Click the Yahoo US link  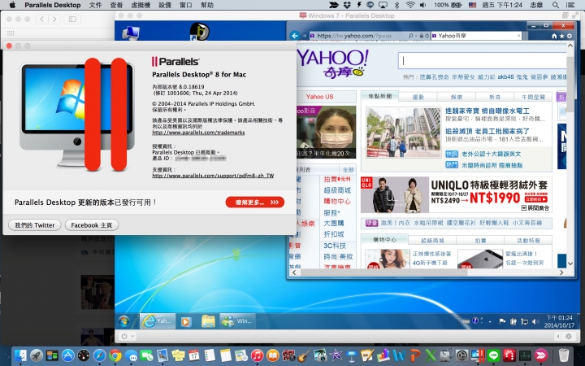(320, 97)
